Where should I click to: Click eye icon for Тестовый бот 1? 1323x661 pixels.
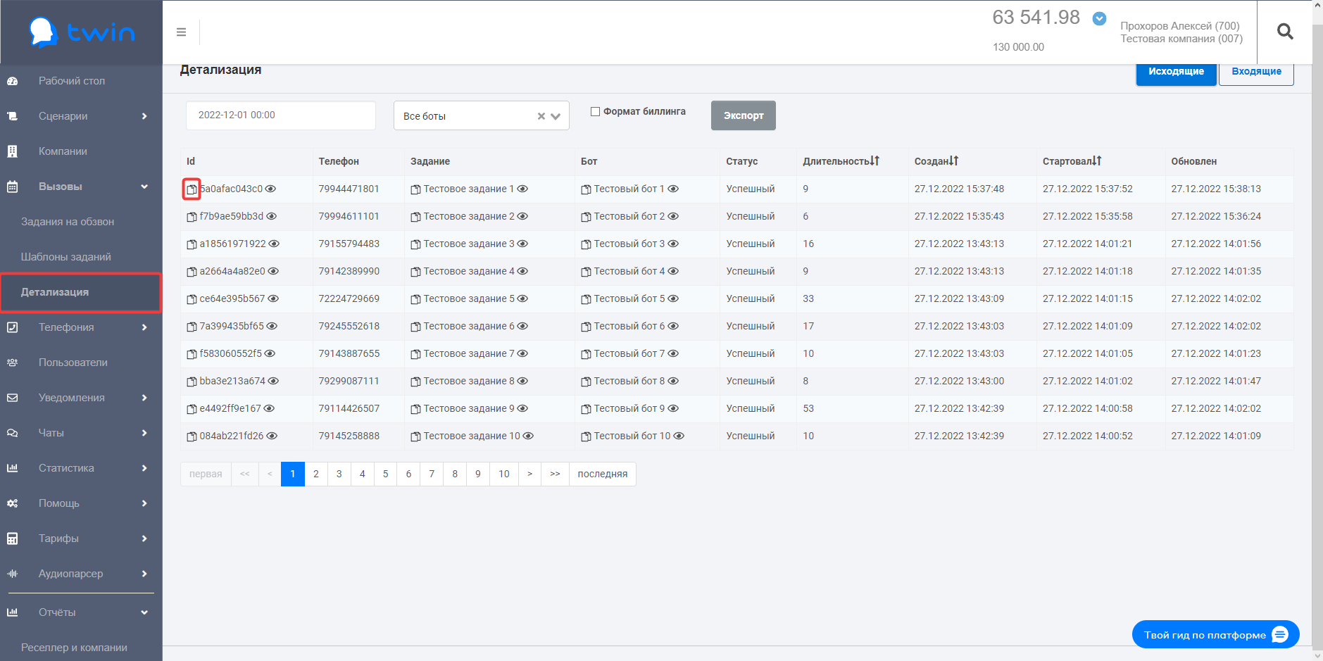(673, 189)
